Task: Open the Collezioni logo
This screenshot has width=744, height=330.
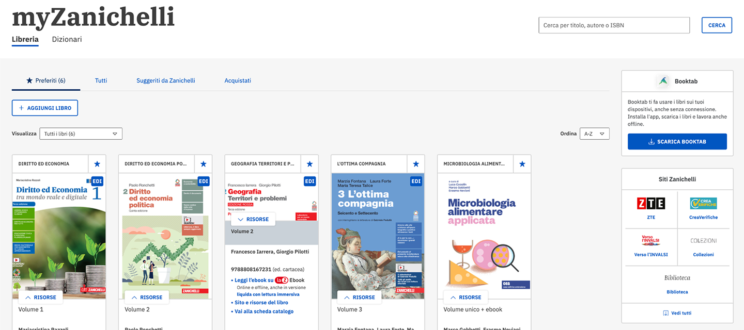Action: (x=703, y=241)
